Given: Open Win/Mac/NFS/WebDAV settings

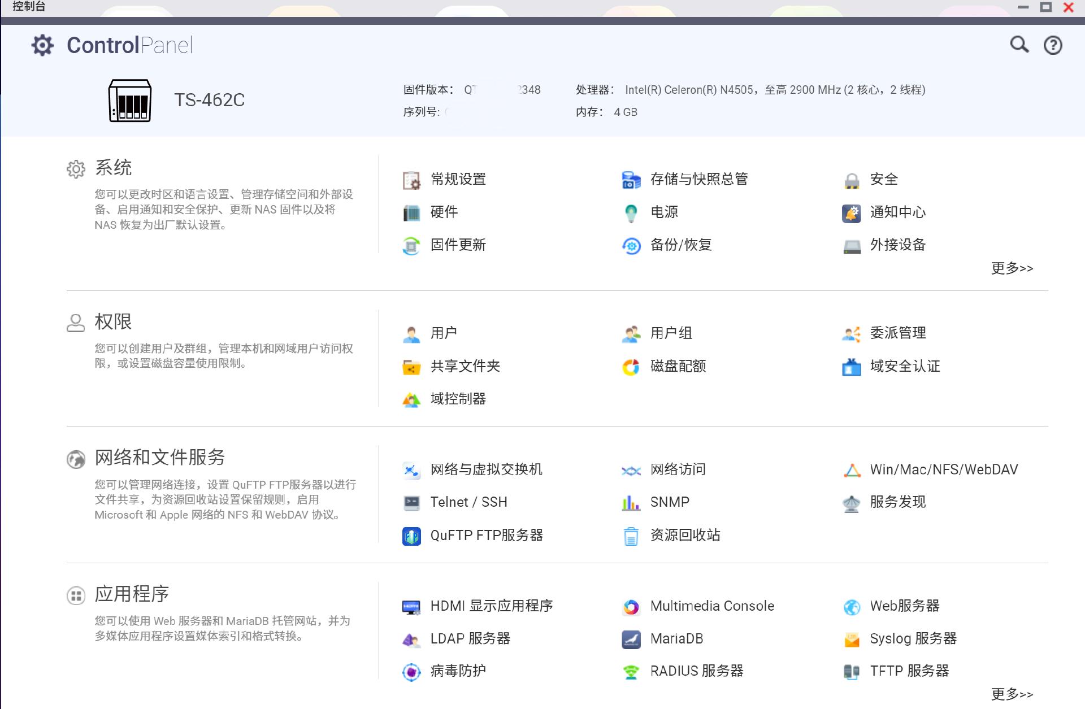Looking at the screenshot, I should click(944, 469).
